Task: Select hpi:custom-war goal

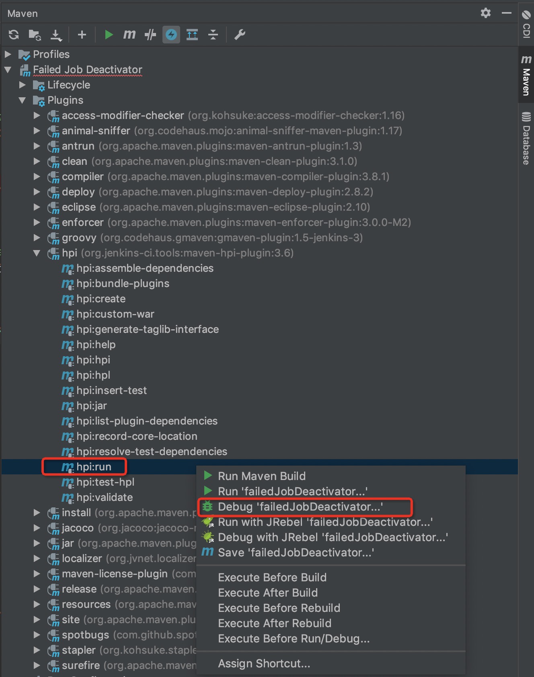Action: point(108,314)
